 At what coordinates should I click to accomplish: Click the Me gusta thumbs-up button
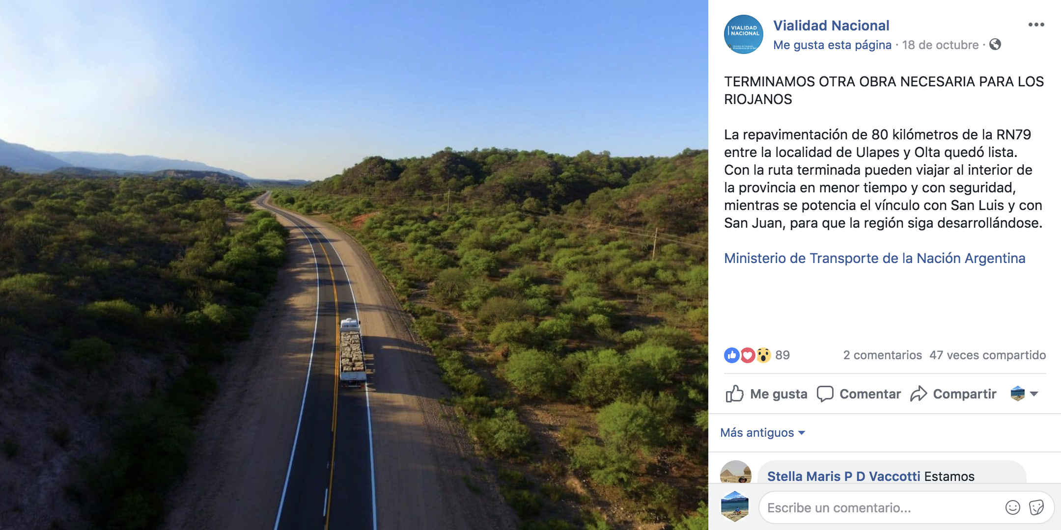click(x=767, y=394)
